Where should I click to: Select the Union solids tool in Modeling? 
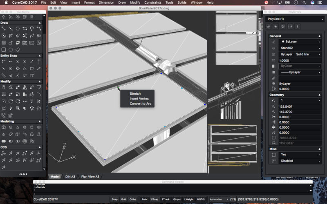4,141
